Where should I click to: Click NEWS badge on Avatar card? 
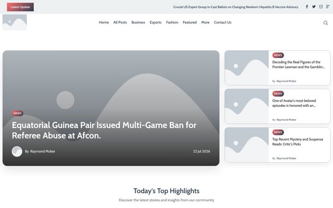click(278, 93)
